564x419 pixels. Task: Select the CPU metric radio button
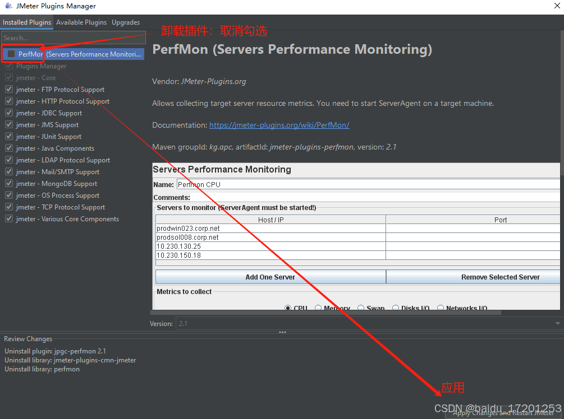pyautogui.click(x=288, y=308)
